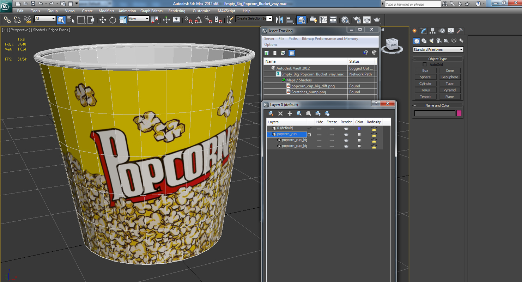Set 0 (default) as current layer checkmark
Image resolution: width=522 pixels, height=282 pixels.
pyautogui.click(x=309, y=128)
